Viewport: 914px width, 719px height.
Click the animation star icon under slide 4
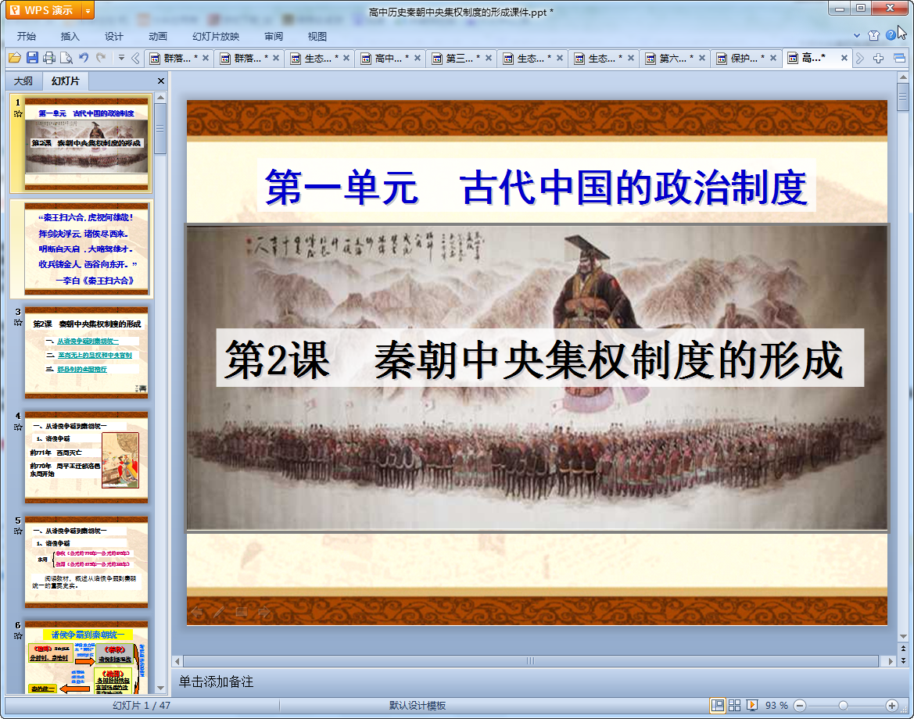(18, 427)
